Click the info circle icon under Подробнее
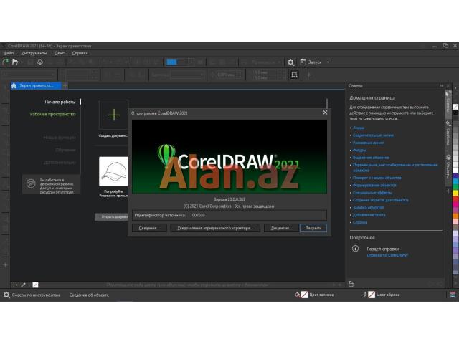The width and height of the screenshot is (459, 344). (355, 249)
